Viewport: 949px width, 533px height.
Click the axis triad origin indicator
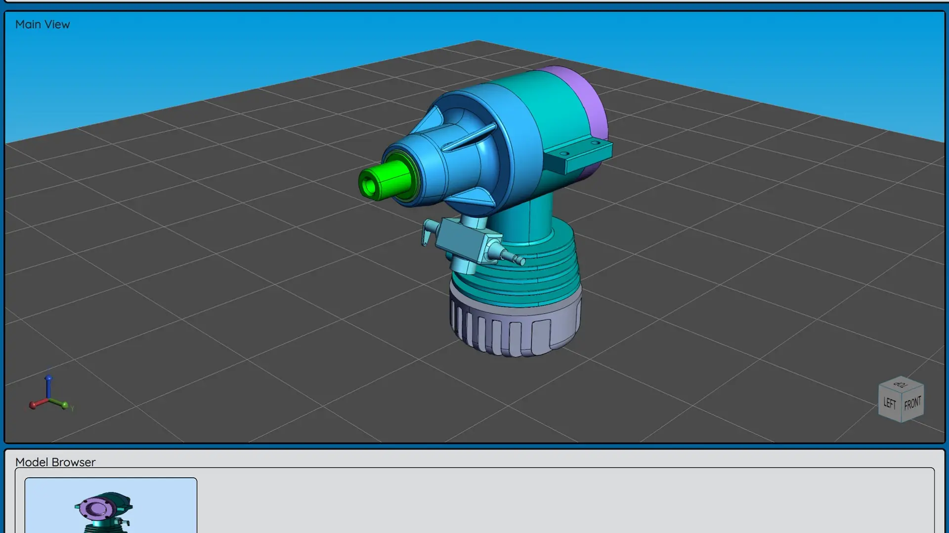[x=49, y=399]
